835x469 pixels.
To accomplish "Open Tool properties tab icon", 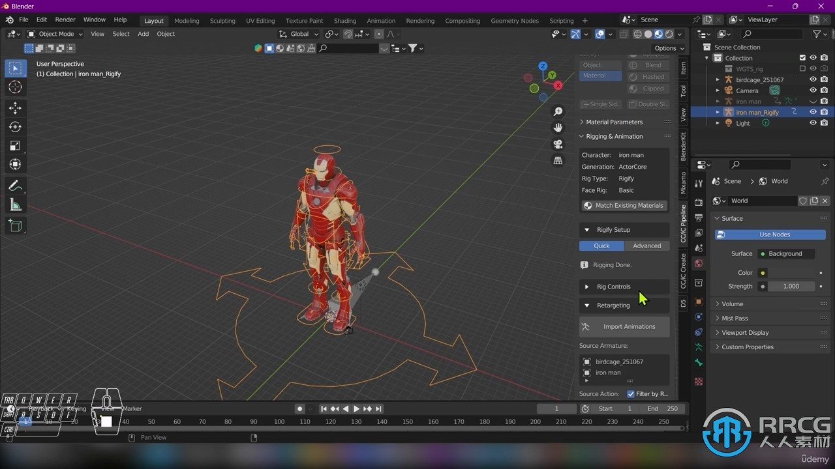I will [x=699, y=184].
